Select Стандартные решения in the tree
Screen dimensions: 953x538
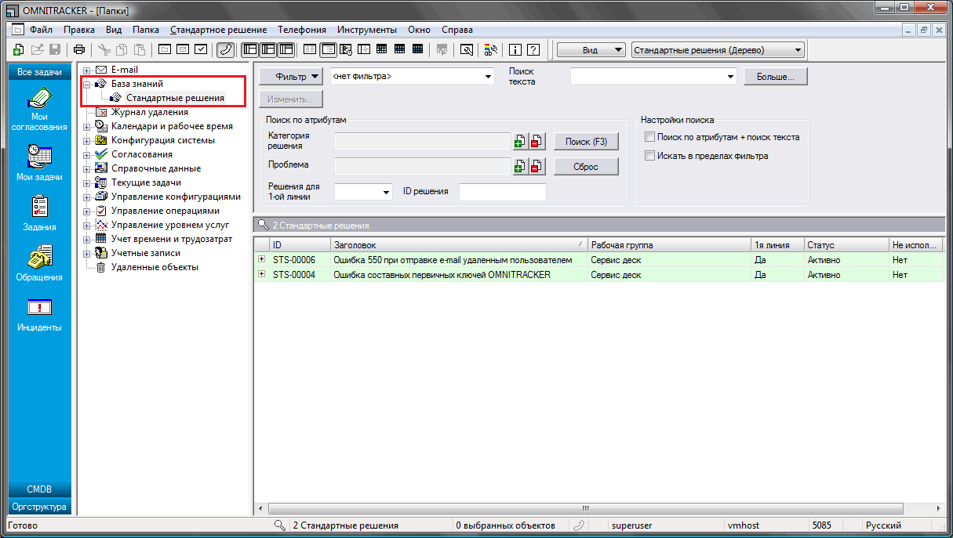(x=175, y=98)
